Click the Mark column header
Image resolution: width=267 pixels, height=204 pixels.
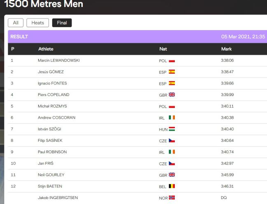click(x=226, y=49)
